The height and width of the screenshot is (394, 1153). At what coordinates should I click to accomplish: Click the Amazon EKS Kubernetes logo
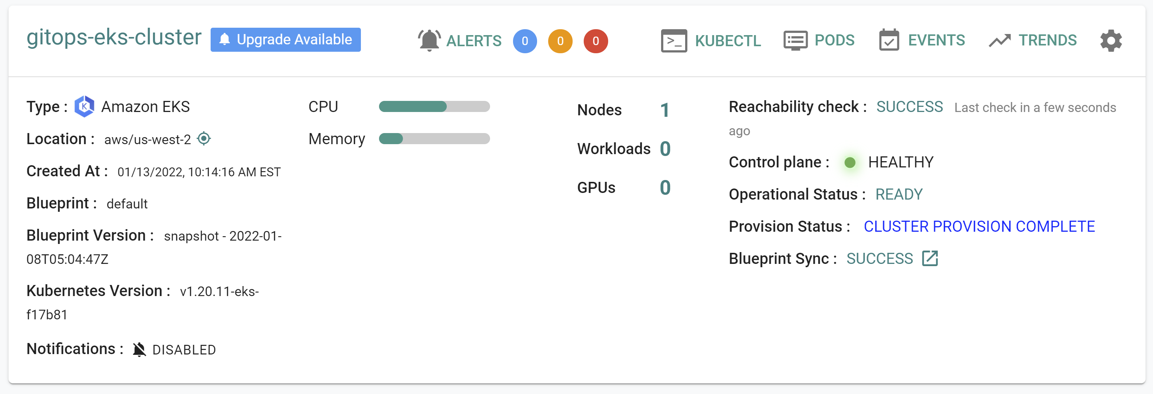84,106
